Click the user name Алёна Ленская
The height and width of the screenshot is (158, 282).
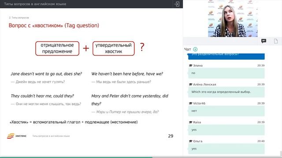(204, 84)
